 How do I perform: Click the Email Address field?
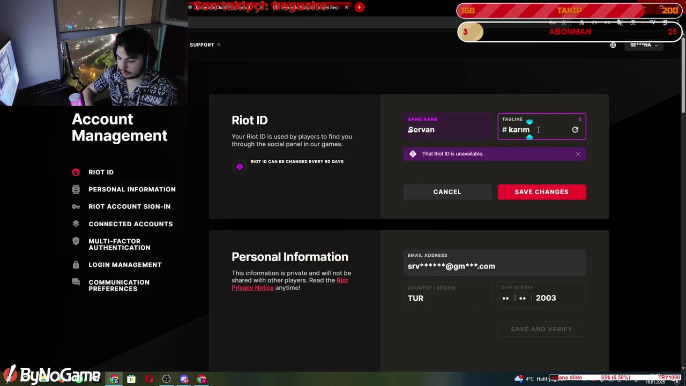point(495,263)
